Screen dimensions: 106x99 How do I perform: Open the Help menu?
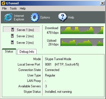[x=23, y=8]
